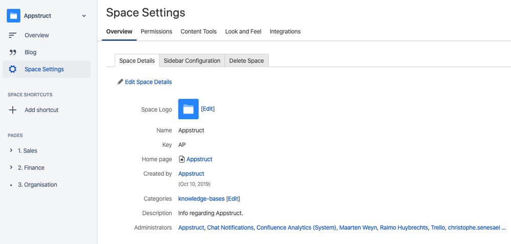
Task: Switch to the Permissions tab
Action: coord(157,32)
